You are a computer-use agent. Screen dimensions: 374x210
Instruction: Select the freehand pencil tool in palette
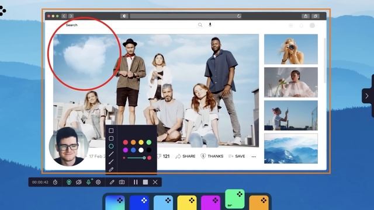111,169
